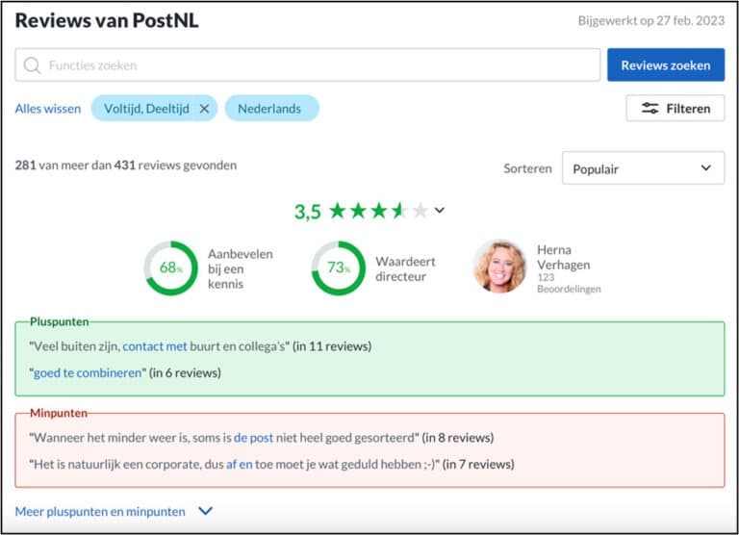Screen dimensions: 739x535
Task: Click the Sorteren label
Action: pyautogui.click(x=527, y=168)
